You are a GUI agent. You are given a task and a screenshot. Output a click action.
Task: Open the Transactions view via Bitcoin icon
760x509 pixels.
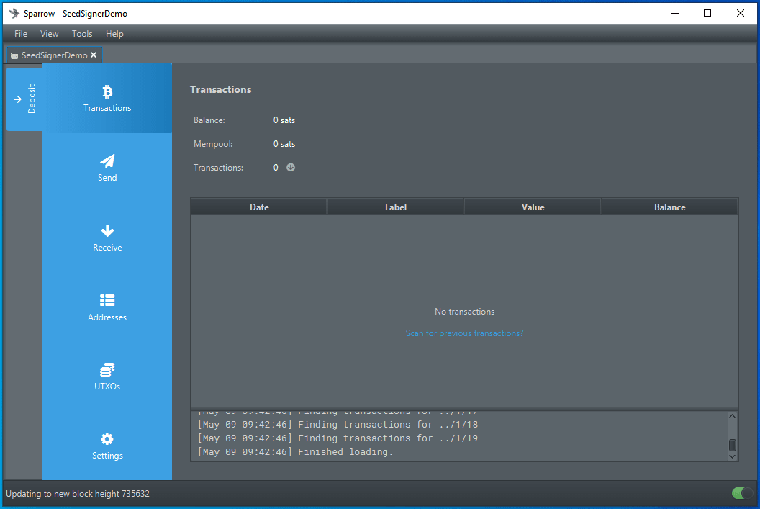click(107, 91)
